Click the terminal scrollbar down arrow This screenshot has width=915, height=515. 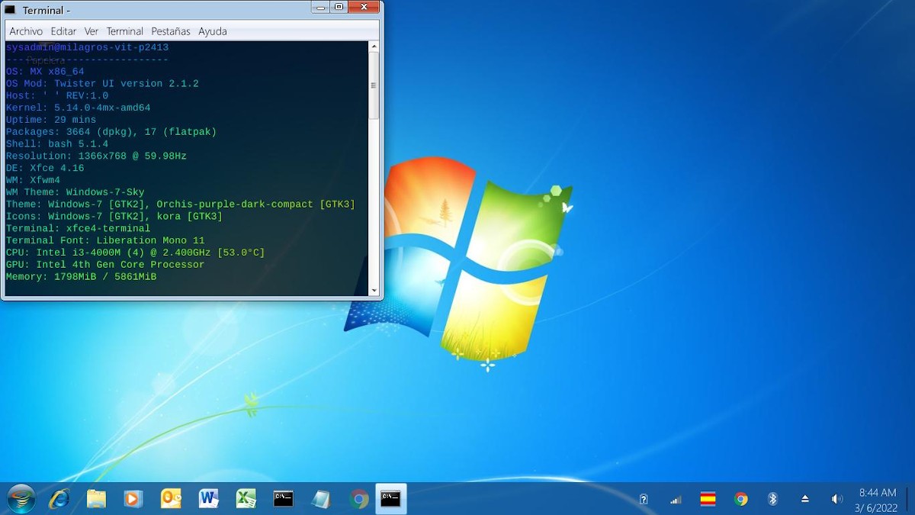[x=374, y=290]
